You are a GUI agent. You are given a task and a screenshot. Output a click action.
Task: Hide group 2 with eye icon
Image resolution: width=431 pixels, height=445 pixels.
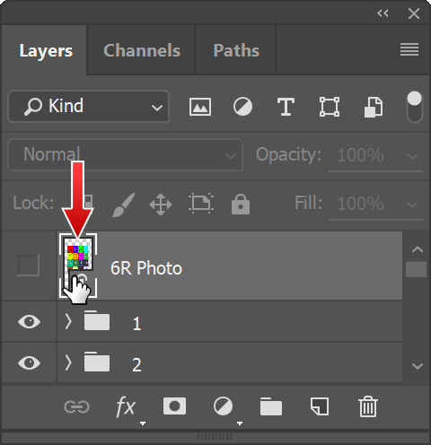[x=29, y=362]
